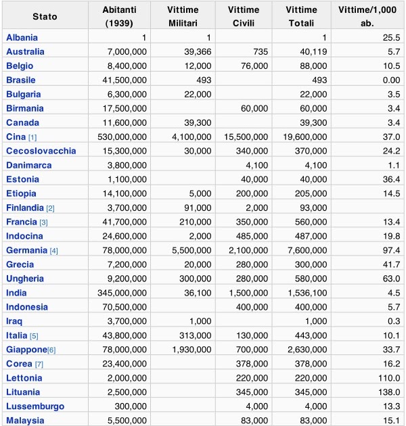The width and height of the screenshot is (406, 426).
Task: Open the Indonesia link
Action: tap(27, 307)
